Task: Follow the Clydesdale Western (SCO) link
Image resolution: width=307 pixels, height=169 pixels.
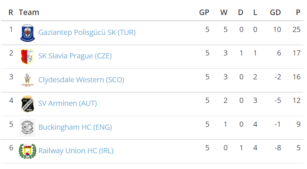Action: 81,80
